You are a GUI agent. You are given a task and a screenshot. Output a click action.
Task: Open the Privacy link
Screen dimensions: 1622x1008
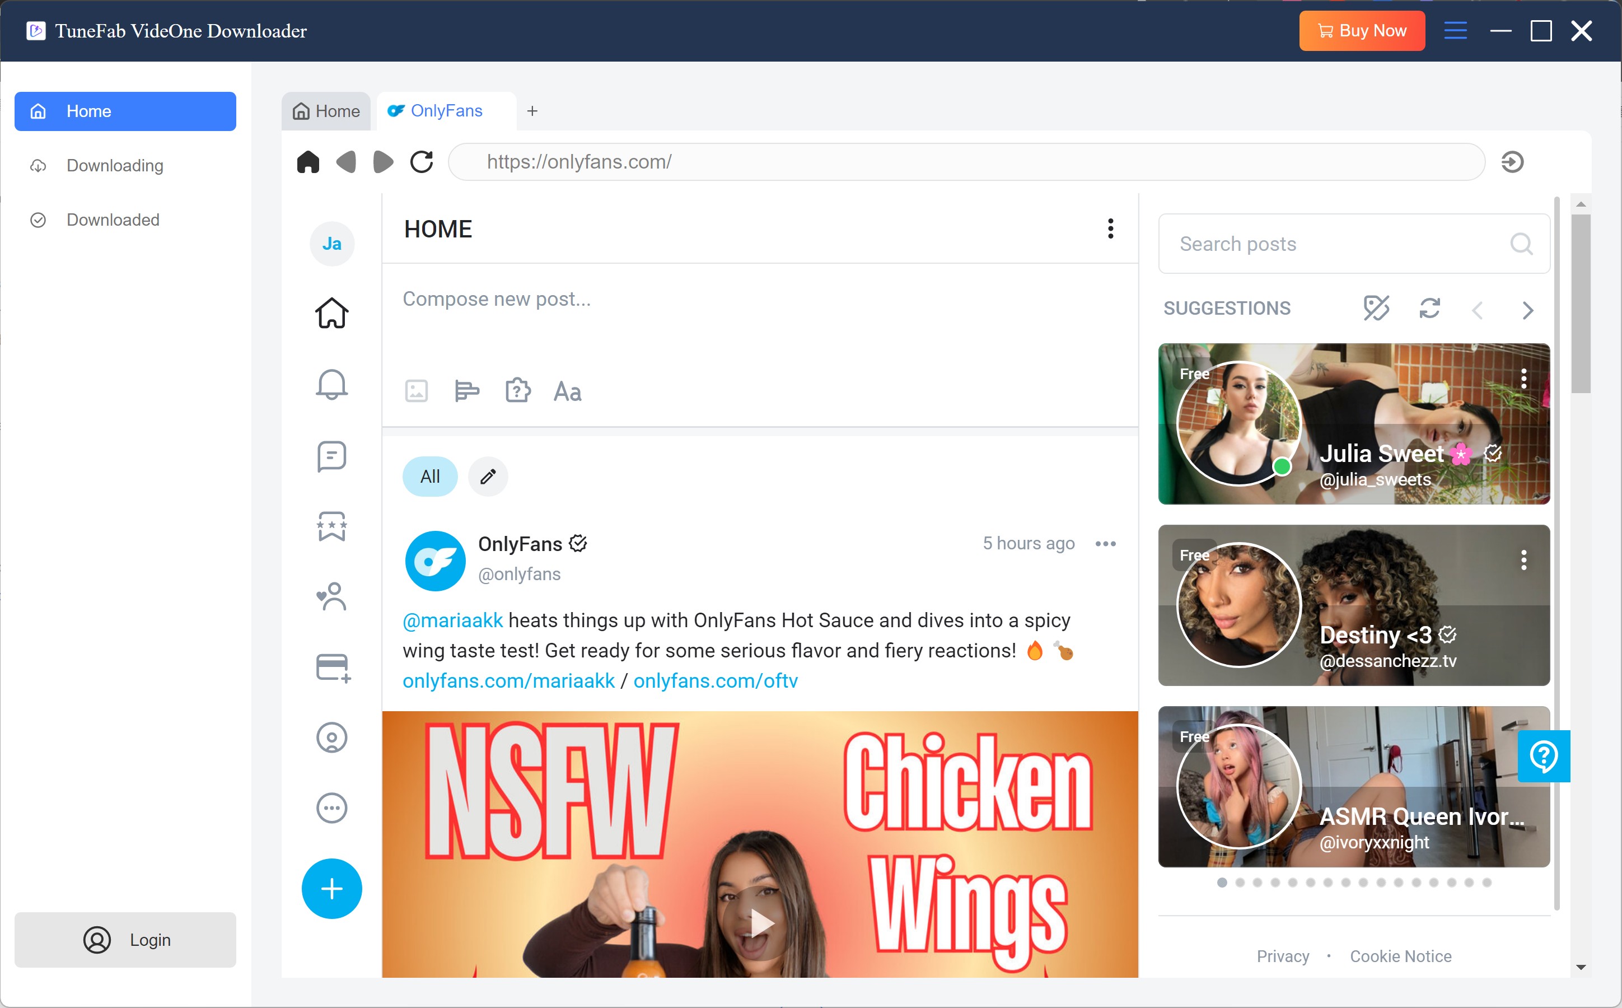point(1283,956)
